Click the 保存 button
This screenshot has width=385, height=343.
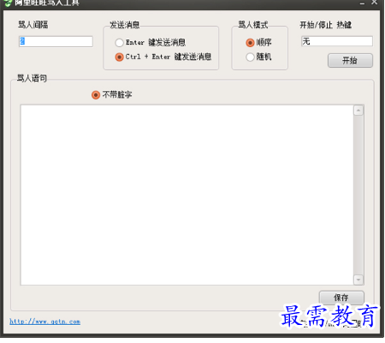[341, 298]
